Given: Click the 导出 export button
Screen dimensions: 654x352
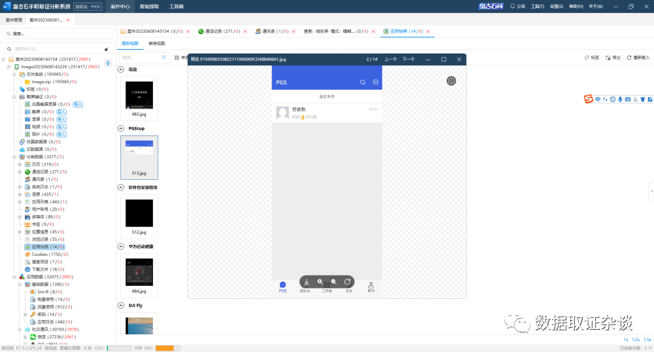Looking at the screenshot, I should point(613,58).
